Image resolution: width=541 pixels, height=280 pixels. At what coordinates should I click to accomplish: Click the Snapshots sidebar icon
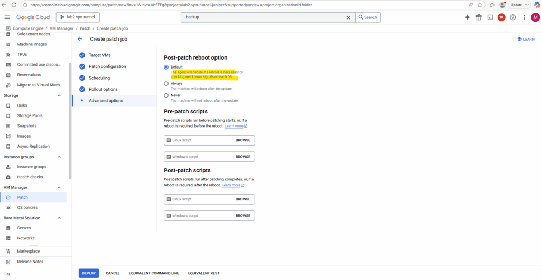click(8, 126)
